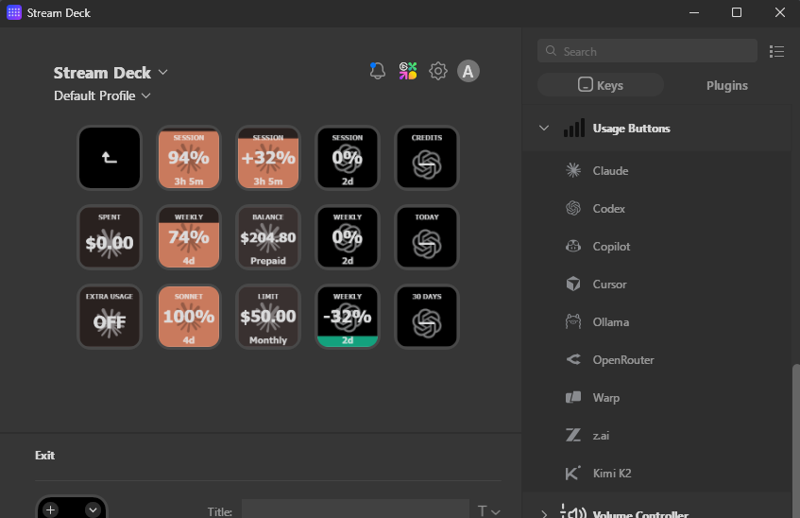Viewport: 800px width, 518px height.
Task: Open the account avatar A
Action: tap(468, 71)
